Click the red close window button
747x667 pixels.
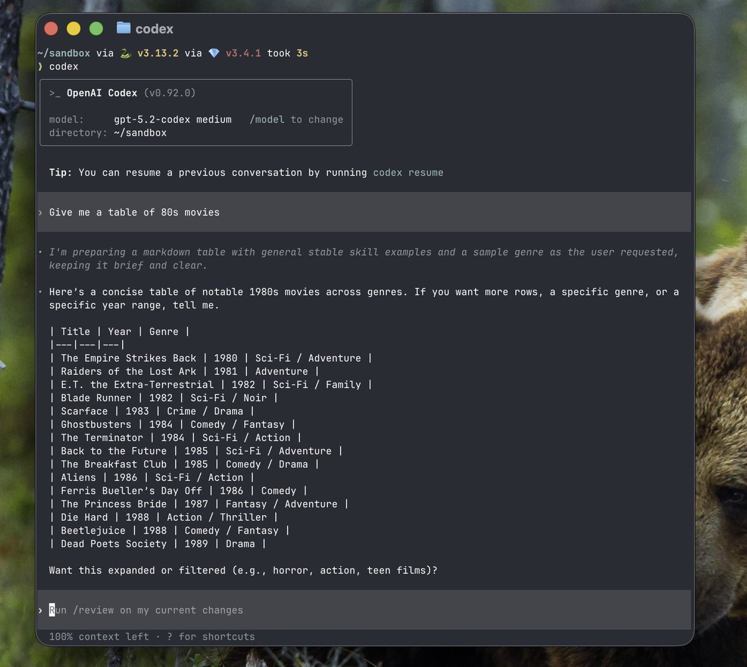tap(51, 29)
